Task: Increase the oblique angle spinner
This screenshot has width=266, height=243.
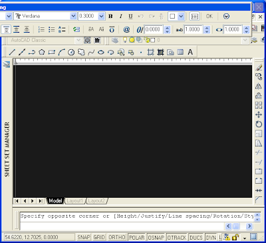Action: click(168, 27)
